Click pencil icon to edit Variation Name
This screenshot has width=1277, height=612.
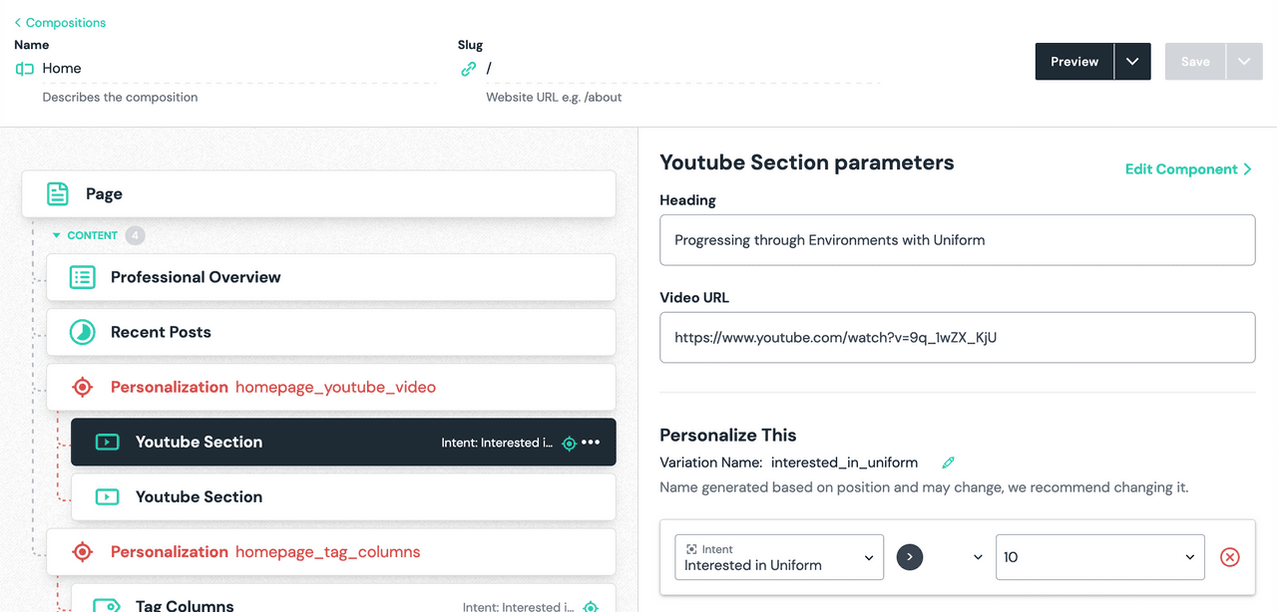pos(949,462)
